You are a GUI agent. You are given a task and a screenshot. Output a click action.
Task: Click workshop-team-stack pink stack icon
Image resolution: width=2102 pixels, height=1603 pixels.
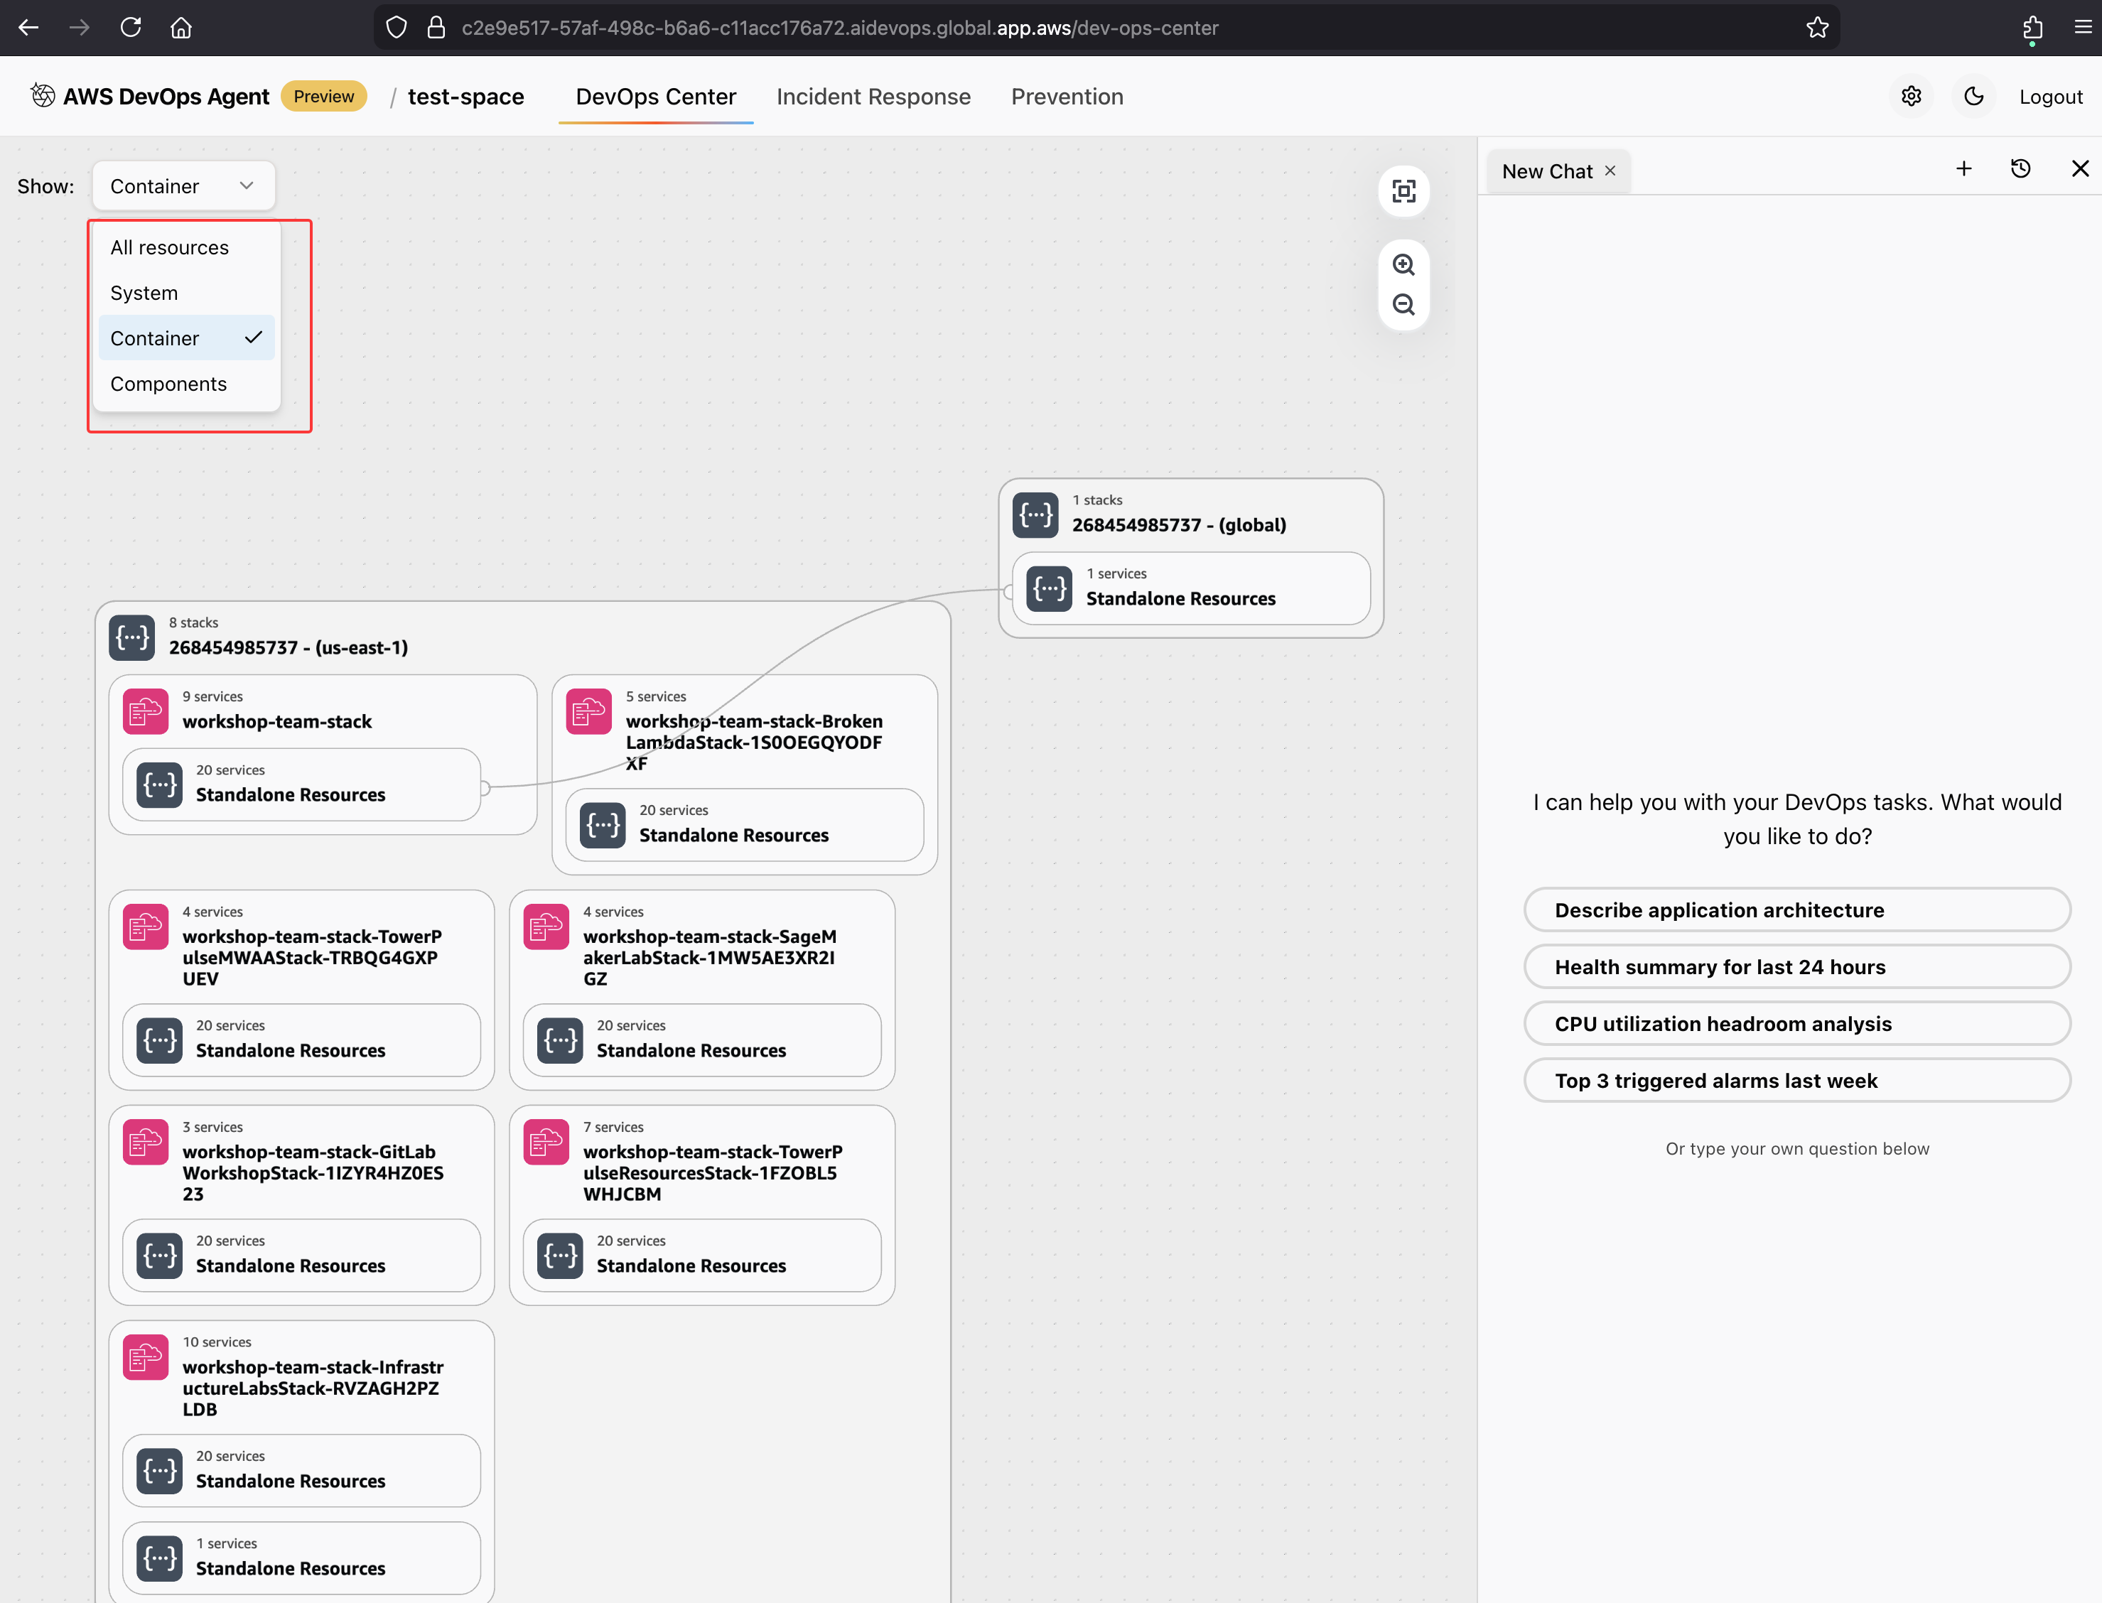coord(145,711)
